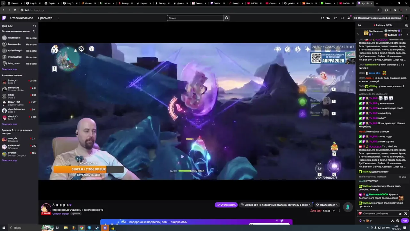Collapse the Для вас sidebar
The width and height of the screenshot is (410, 231).
pos(34,26)
